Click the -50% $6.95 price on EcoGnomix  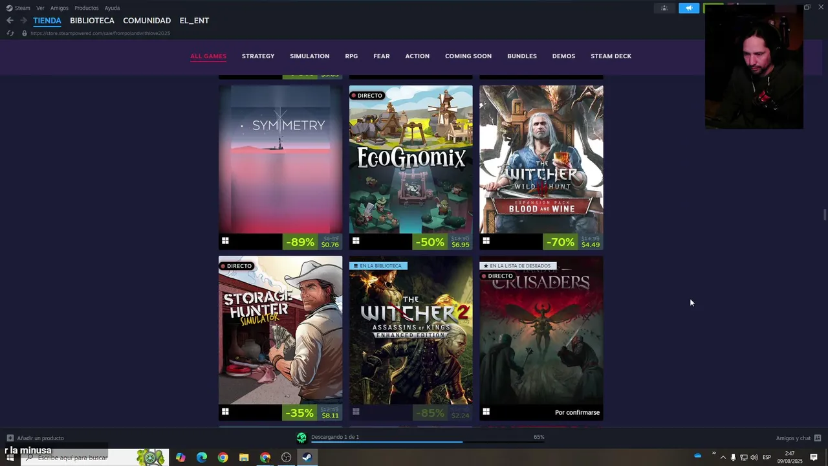coord(442,241)
